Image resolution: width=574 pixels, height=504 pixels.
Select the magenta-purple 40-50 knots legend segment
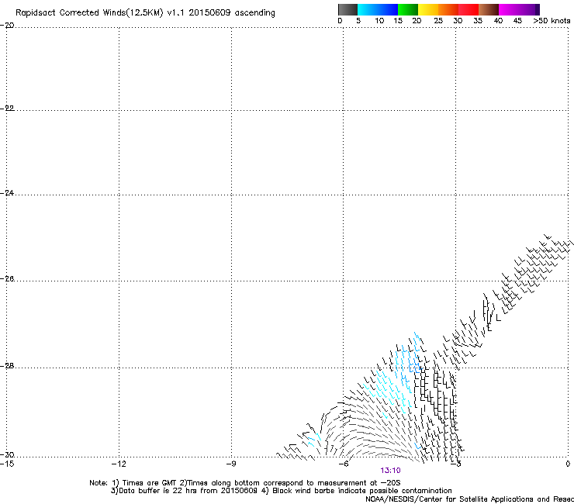click(519, 9)
